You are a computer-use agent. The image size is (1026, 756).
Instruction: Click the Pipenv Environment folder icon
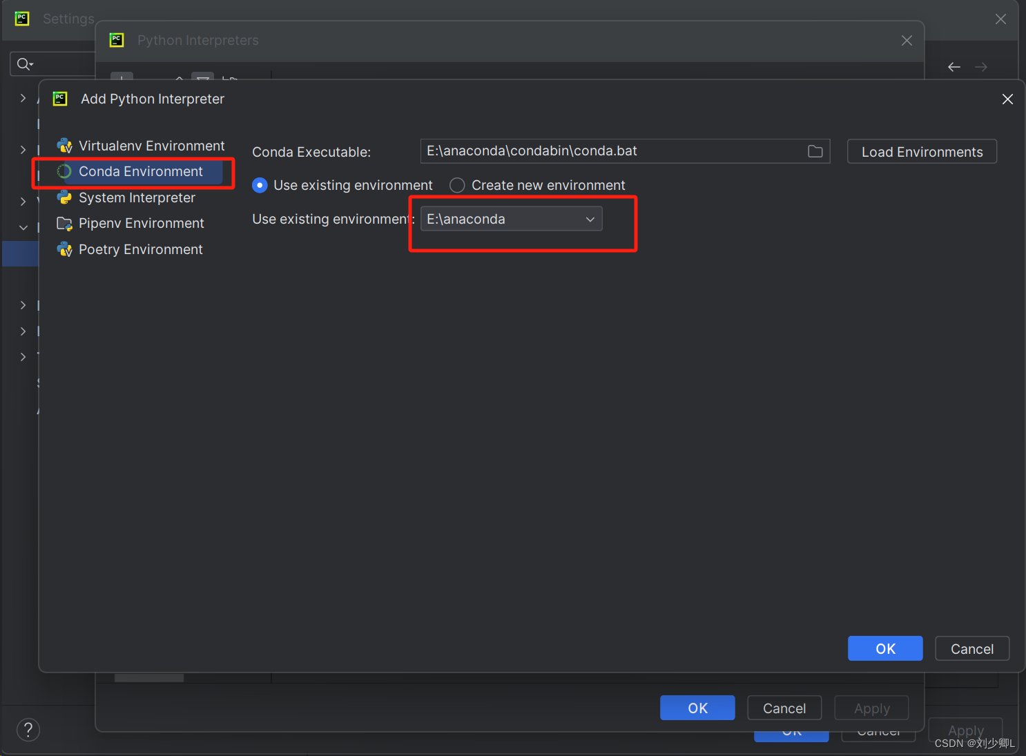pos(64,223)
